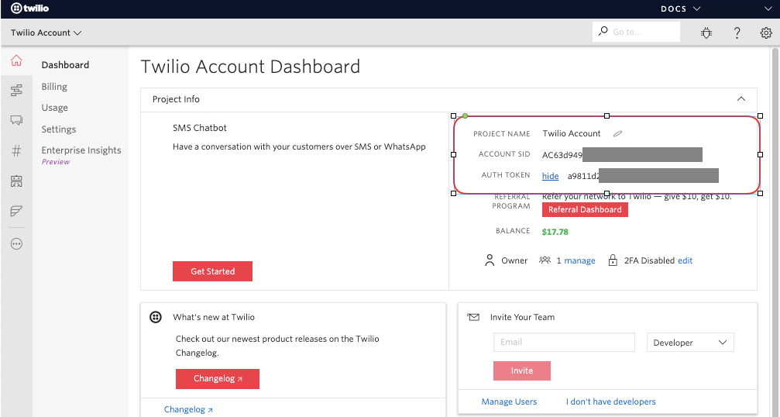
Task: Select Usage in the side menu
Action: click(x=55, y=108)
